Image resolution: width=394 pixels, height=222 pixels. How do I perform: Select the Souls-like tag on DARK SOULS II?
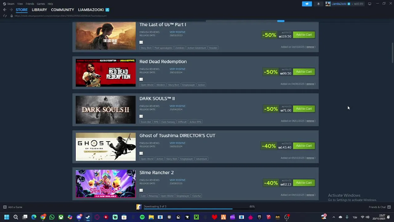click(146, 122)
